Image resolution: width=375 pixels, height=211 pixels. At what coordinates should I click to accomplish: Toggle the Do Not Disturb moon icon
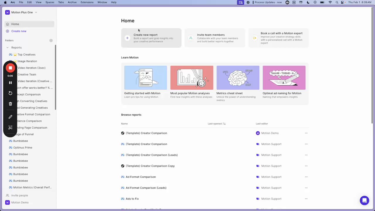tap(308, 2)
